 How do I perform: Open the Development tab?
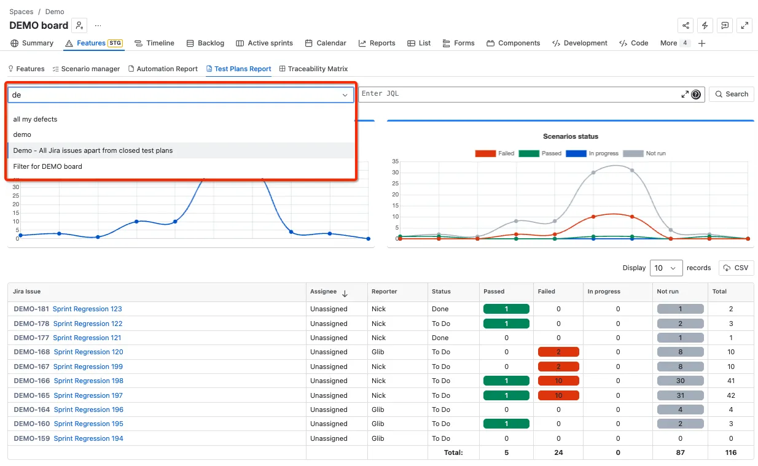(x=580, y=43)
